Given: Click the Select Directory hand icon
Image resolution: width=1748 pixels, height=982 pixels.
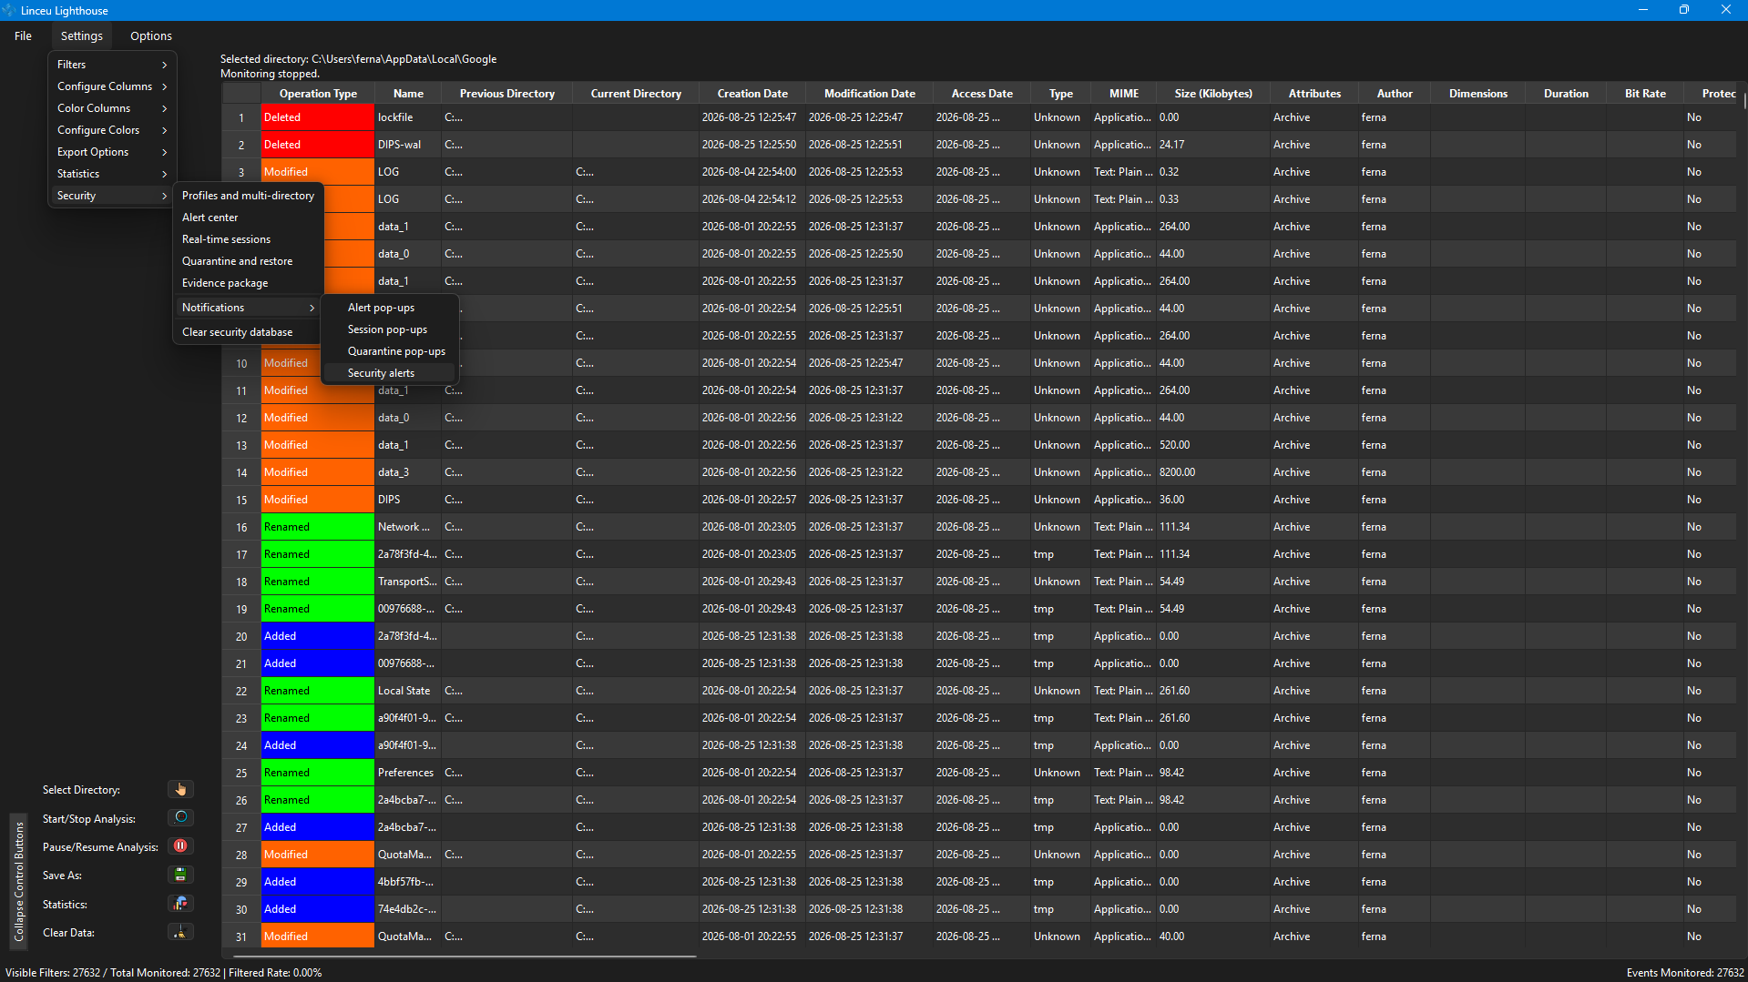Looking at the screenshot, I should point(180,789).
